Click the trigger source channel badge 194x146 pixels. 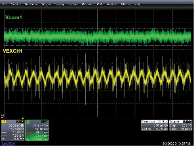pyautogui.click(x=184, y=122)
